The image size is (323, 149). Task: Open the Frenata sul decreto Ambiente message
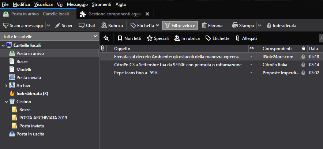click(x=211, y=56)
